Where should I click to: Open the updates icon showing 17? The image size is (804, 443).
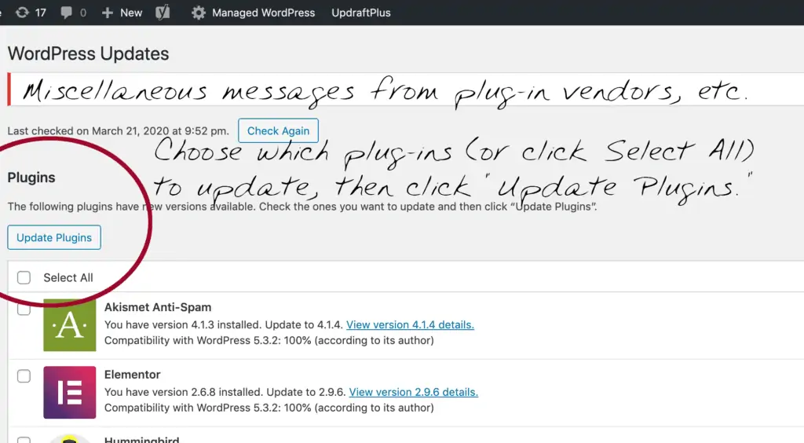coord(22,13)
